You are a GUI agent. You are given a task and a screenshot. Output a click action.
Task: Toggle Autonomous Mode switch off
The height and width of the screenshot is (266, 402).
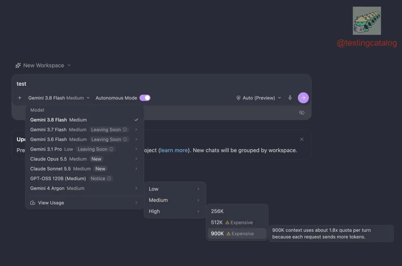click(145, 98)
